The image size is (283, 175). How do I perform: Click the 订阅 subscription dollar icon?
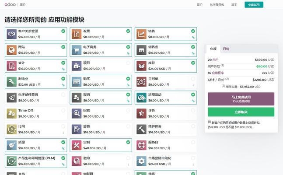tap(11, 129)
